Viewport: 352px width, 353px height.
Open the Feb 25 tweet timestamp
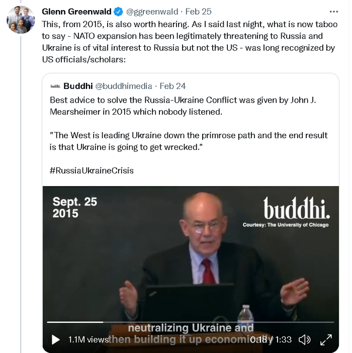199,12
